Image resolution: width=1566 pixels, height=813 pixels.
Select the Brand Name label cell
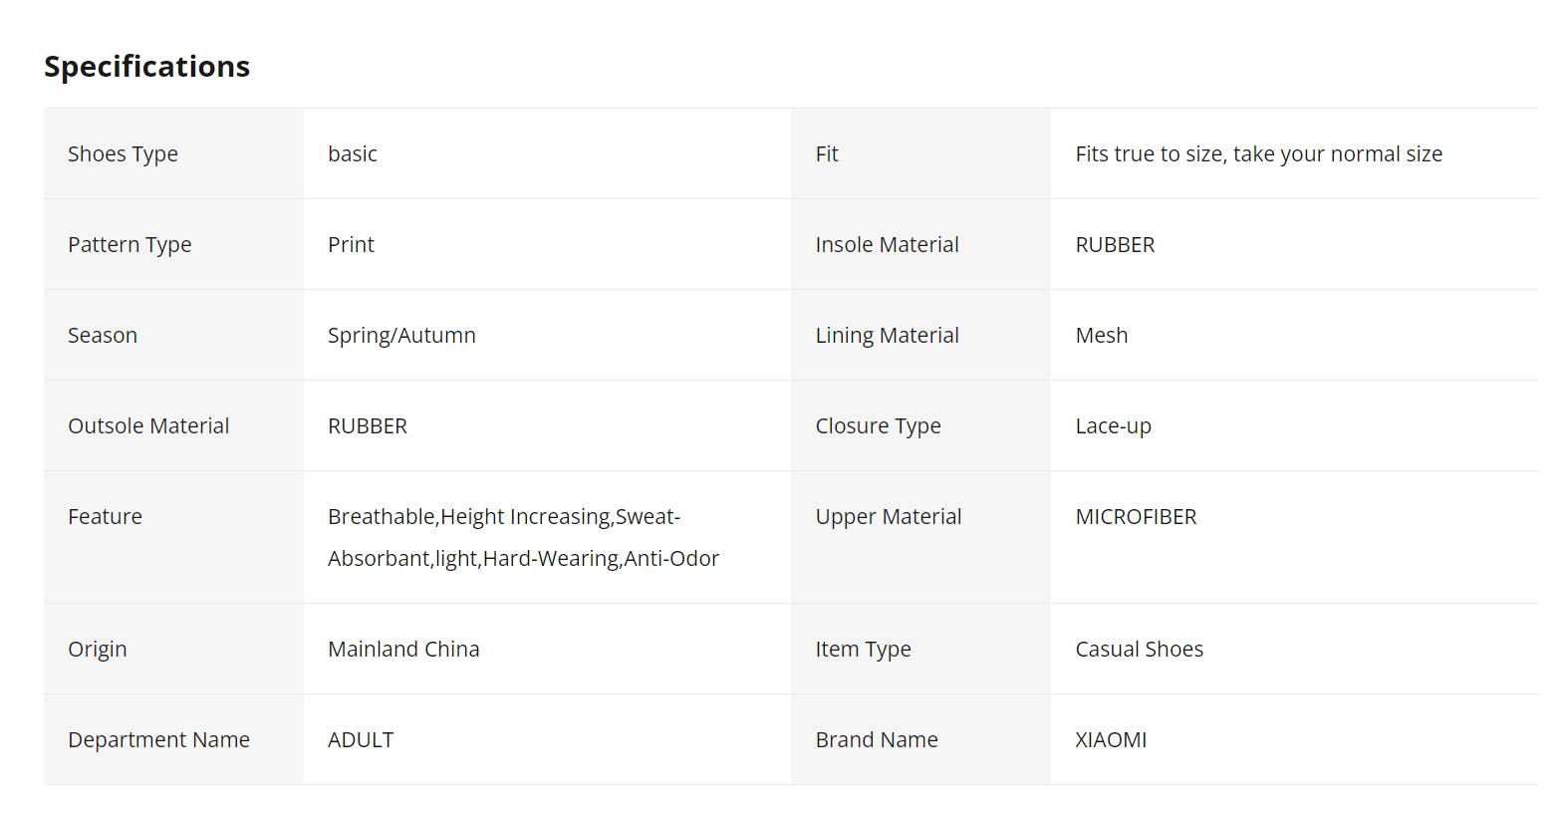(920, 739)
